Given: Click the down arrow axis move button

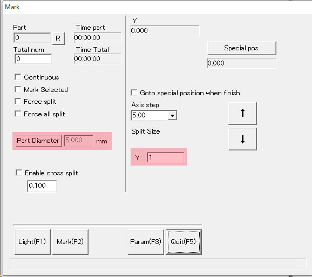Looking at the screenshot, I should 242,139.
